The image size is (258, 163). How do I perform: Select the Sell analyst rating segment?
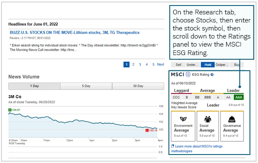(178, 65)
